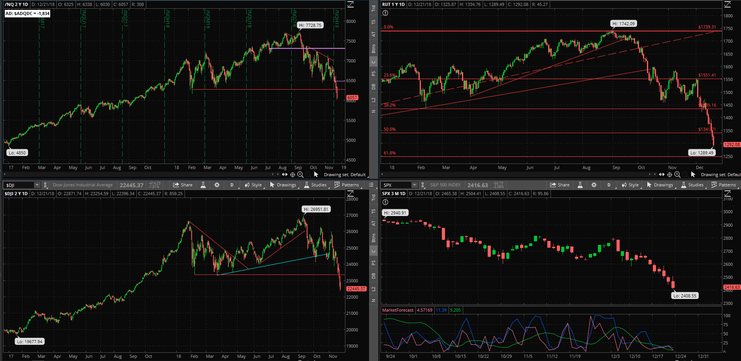
Task: Click the link clip icon next to $DJI symbol
Action: click(45, 185)
